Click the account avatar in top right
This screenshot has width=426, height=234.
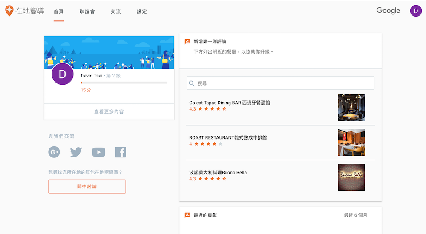415,11
